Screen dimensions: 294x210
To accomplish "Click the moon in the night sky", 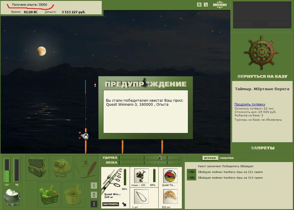I will tap(41, 51).
